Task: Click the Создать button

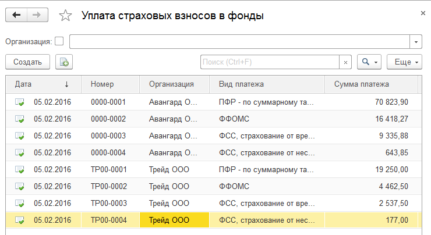Action: tap(27, 62)
